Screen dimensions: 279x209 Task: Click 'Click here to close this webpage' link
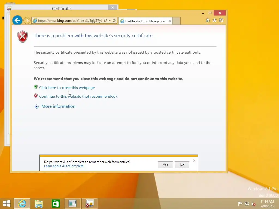pos(67,88)
